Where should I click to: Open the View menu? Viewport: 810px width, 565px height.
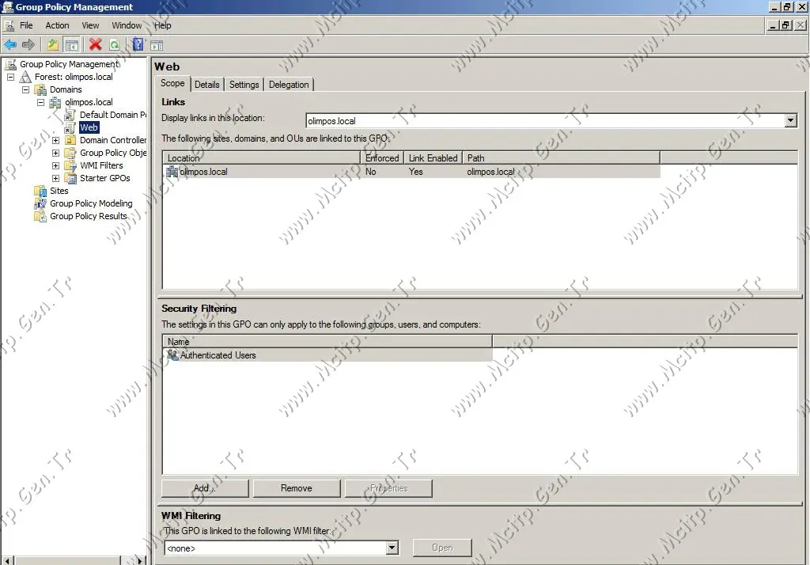point(90,25)
